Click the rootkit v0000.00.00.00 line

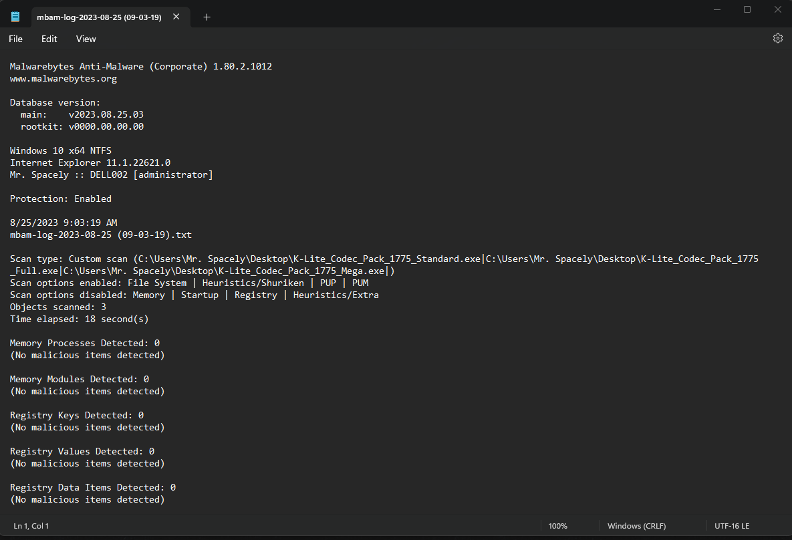pos(82,126)
